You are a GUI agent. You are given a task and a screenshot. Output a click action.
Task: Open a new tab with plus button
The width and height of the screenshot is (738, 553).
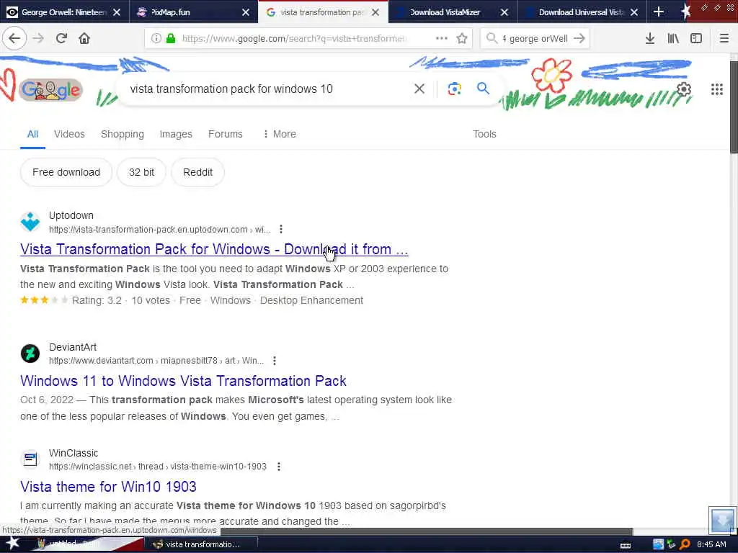tap(659, 12)
